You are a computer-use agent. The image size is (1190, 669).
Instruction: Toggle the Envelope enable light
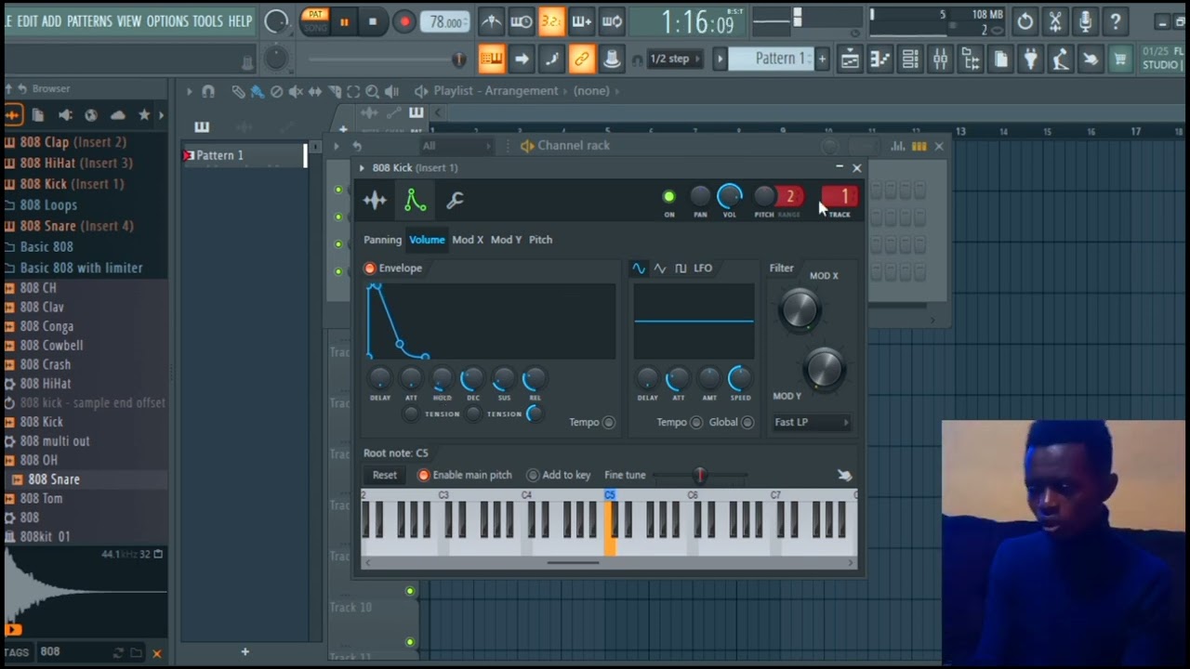(370, 268)
